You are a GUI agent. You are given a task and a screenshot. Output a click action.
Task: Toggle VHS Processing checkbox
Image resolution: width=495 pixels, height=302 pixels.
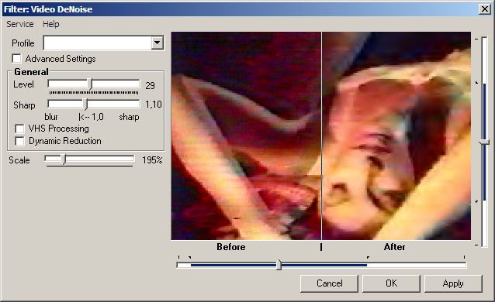click(19, 129)
